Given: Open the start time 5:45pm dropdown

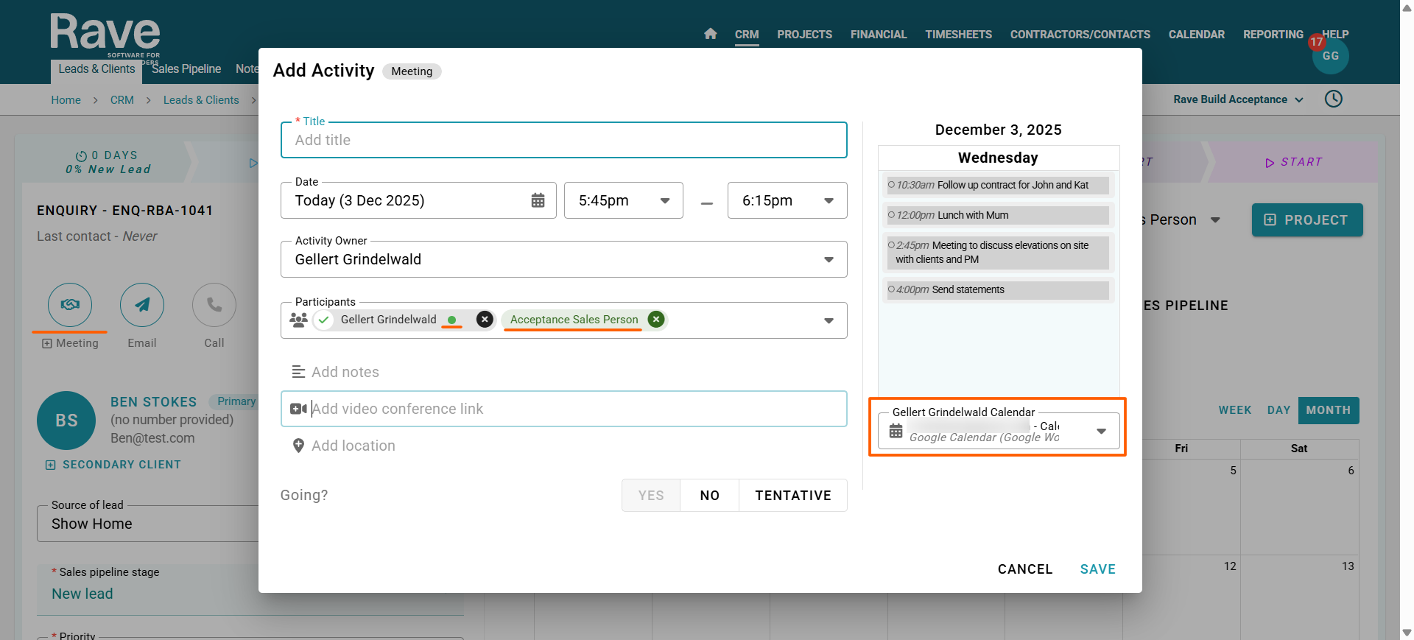Looking at the screenshot, I should point(624,200).
